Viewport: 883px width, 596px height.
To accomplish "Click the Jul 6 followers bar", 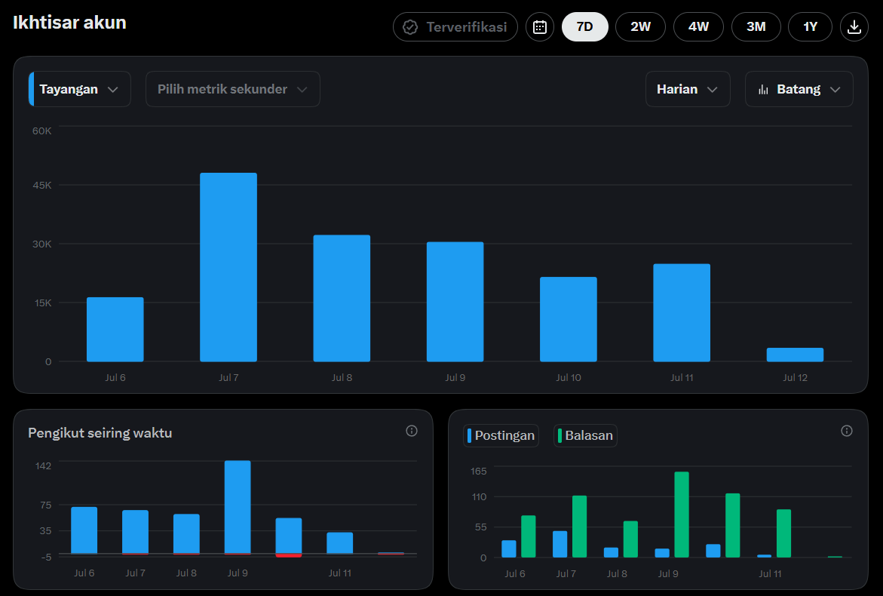I will coord(84,530).
